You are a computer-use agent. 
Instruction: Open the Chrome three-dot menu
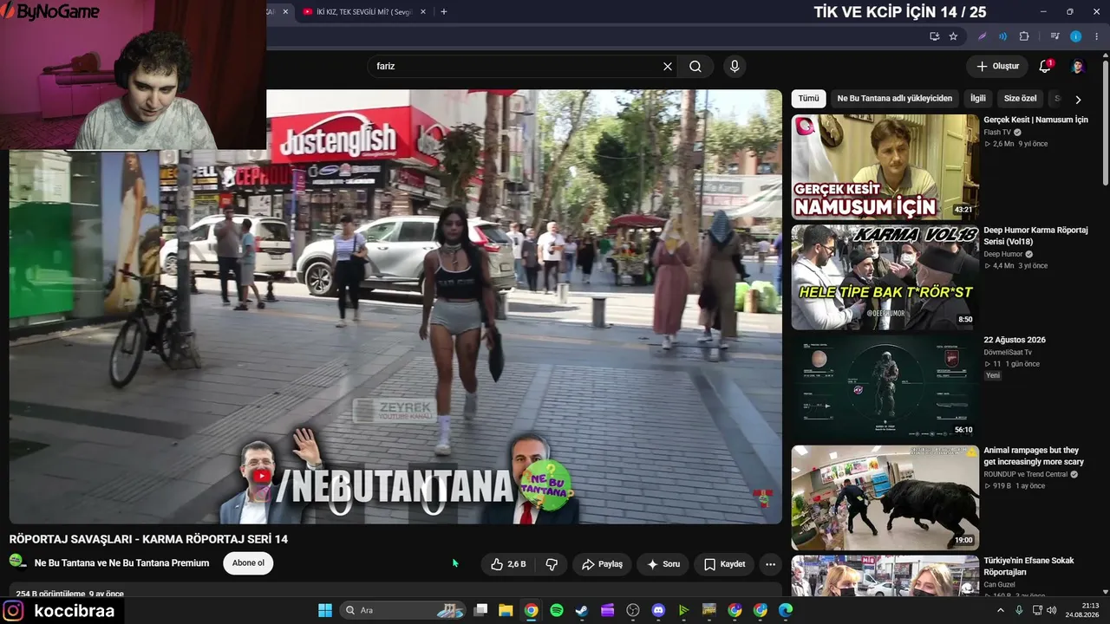[x=1097, y=36]
